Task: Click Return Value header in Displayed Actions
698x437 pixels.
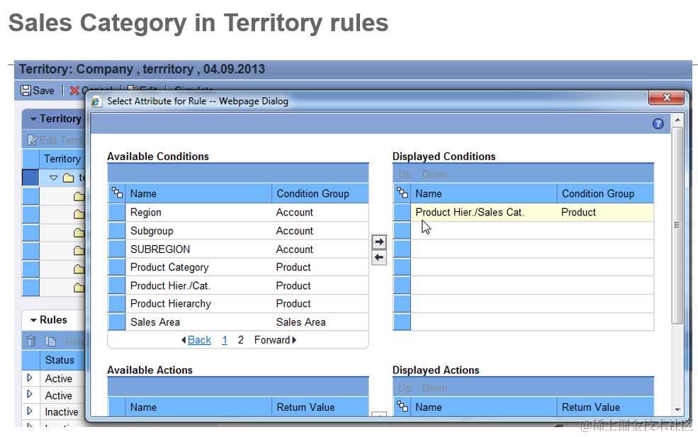Action: pos(605,407)
